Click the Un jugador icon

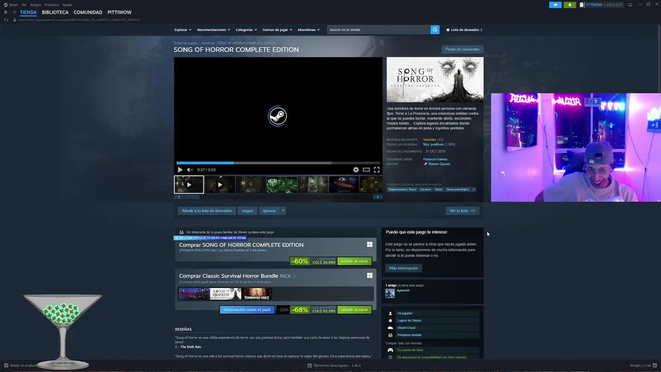coord(390,313)
